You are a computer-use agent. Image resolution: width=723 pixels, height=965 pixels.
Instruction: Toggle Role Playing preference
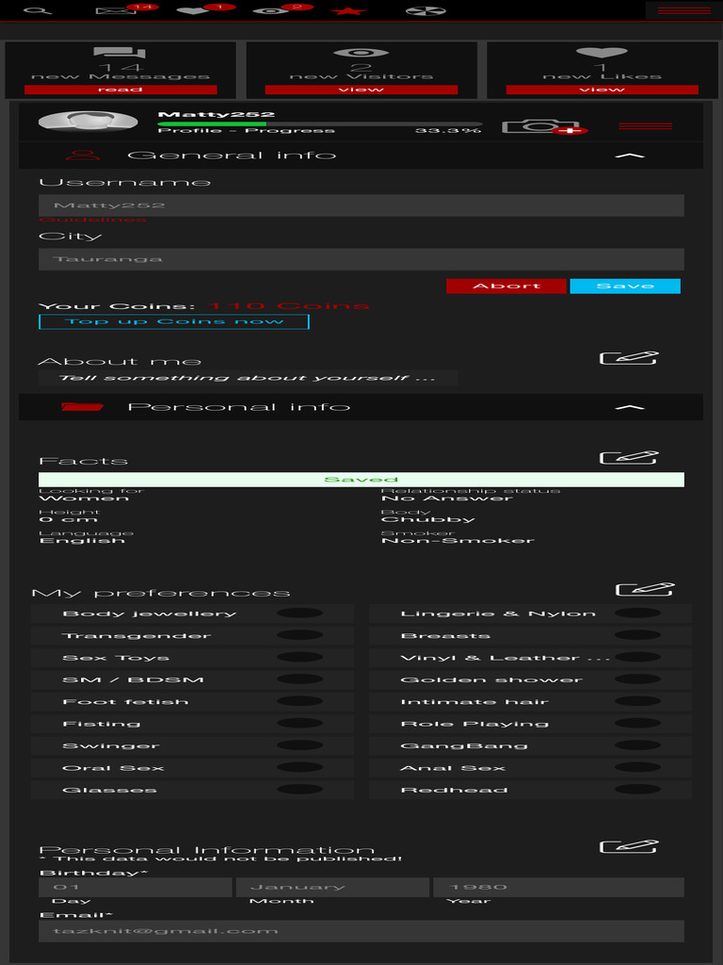click(637, 723)
